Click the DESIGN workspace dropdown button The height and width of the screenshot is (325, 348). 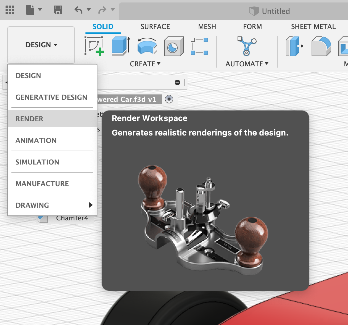tap(41, 45)
